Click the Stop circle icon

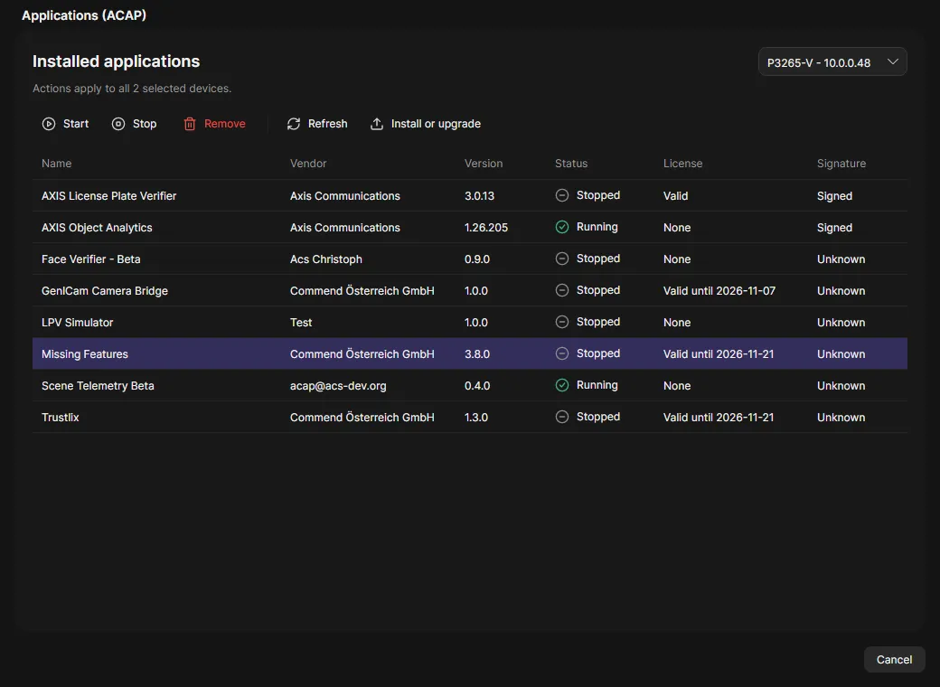click(118, 124)
